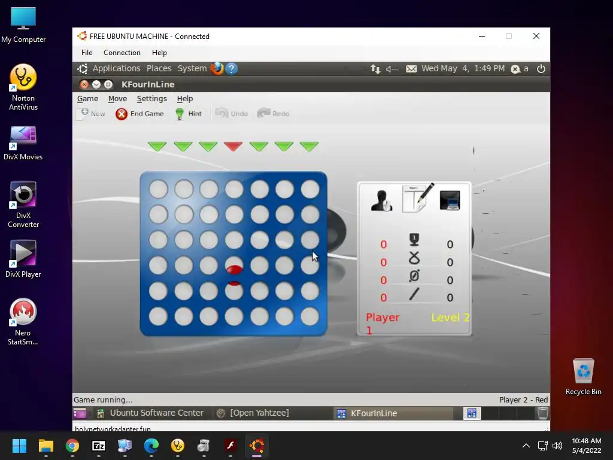Open DivX Converter desktop shortcut

click(23, 204)
